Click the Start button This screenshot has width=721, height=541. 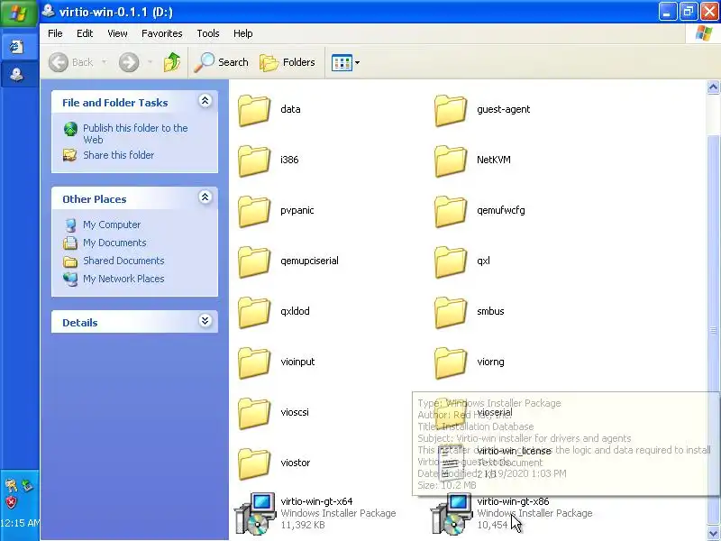[18, 13]
